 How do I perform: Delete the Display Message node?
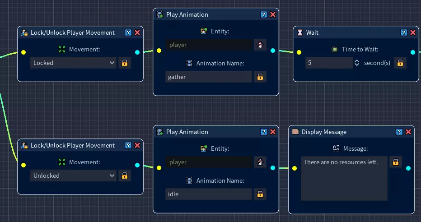(408, 132)
